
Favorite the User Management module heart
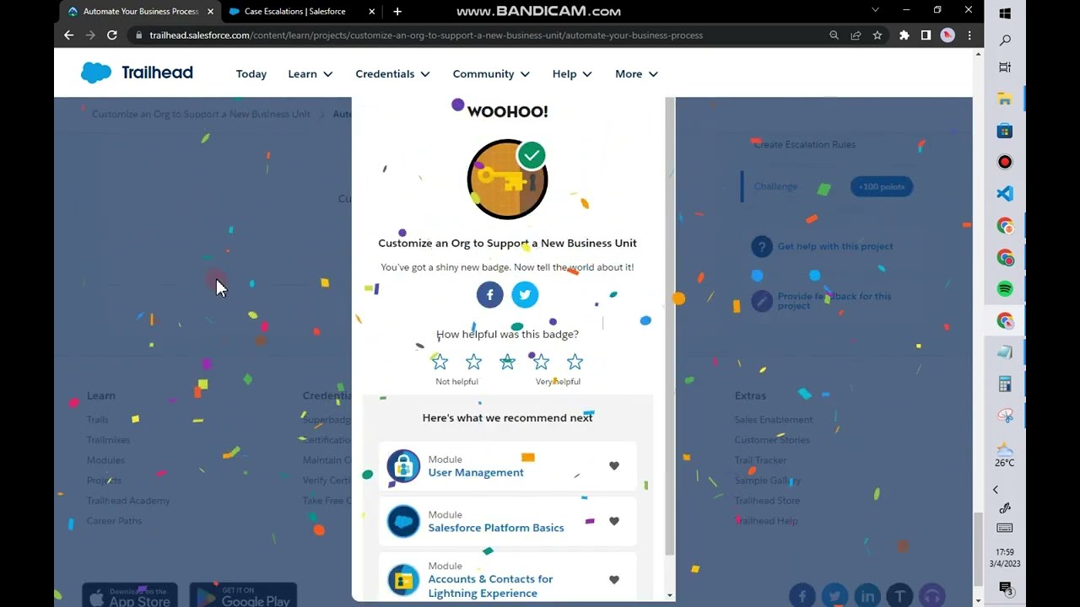click(x=614, y=465)
